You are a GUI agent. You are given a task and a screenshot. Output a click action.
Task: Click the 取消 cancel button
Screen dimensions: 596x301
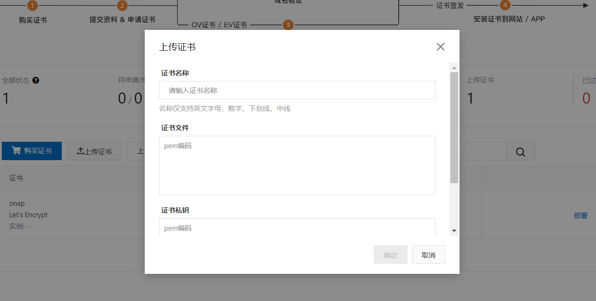click(428, 254)
